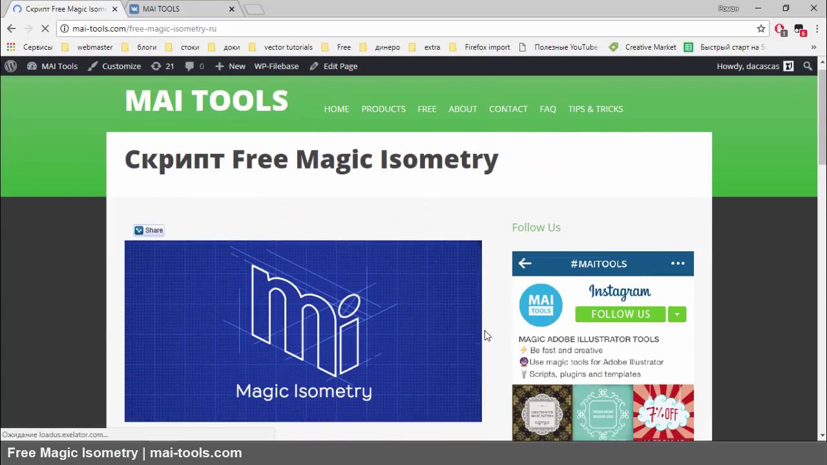Click the Follow Us sidebar heading

[x=536, y=227]
